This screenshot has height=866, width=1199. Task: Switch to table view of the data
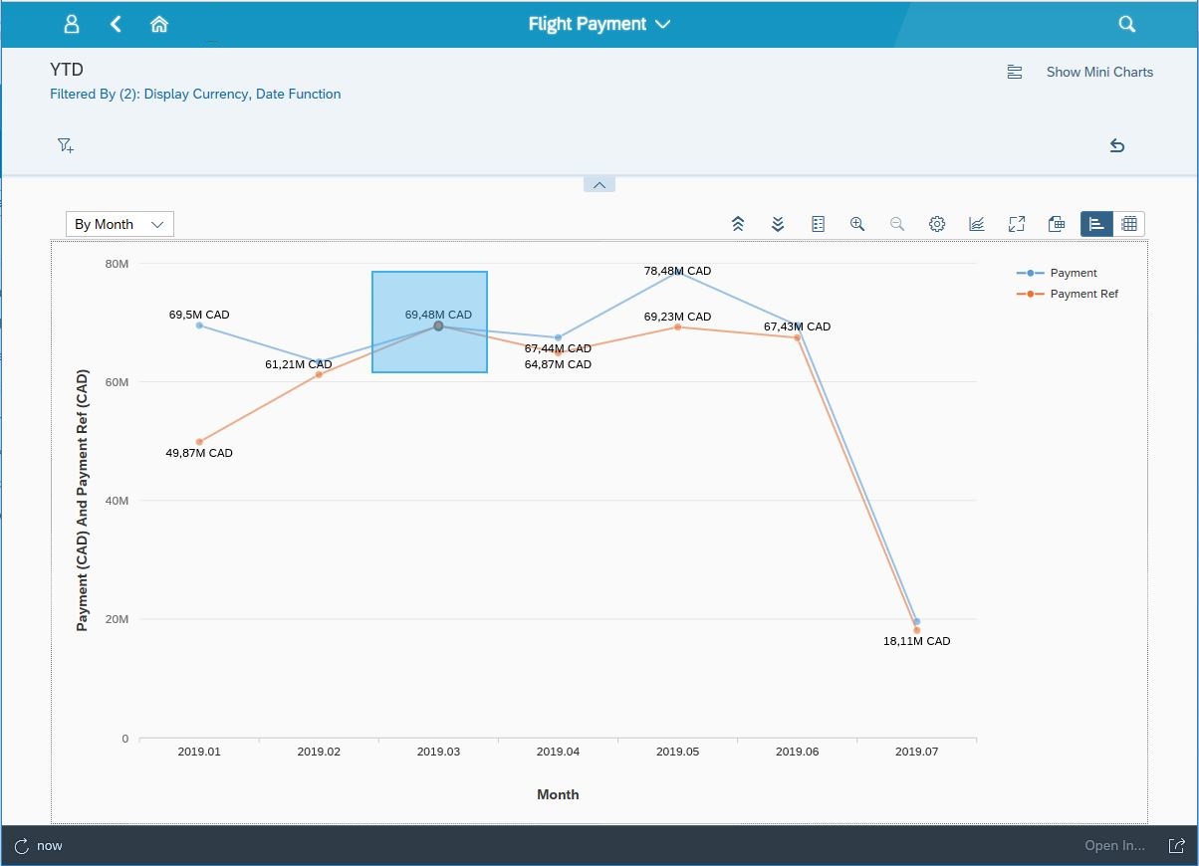click(1130, 224)
